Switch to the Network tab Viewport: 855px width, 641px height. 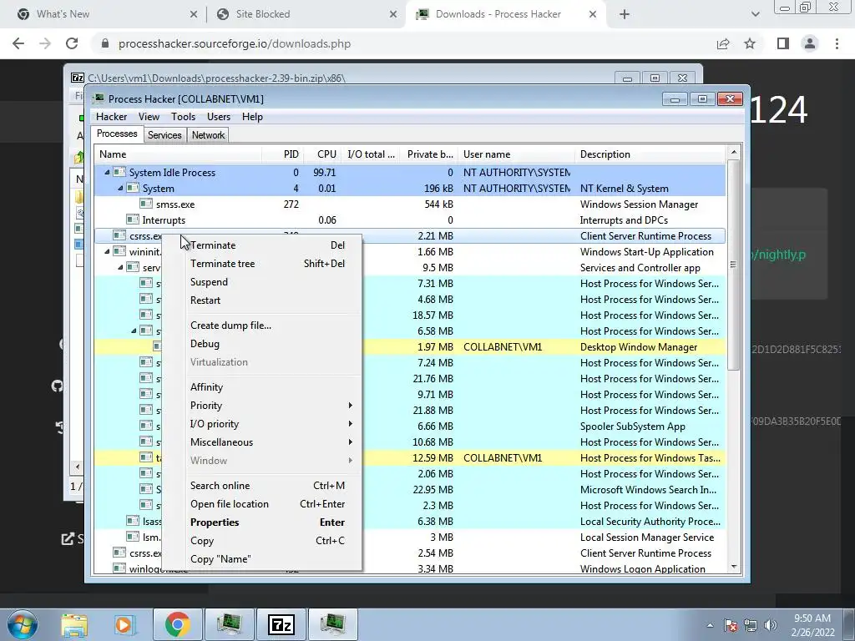coord(208,135)
